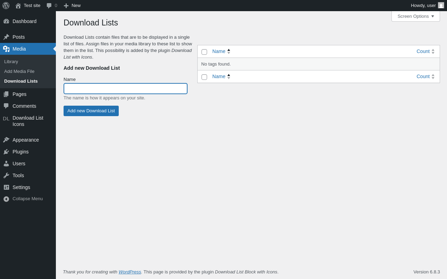Open Dashboard via its gauge icon
This screenshot has width=447, height=279.
(x=6, y=21)
